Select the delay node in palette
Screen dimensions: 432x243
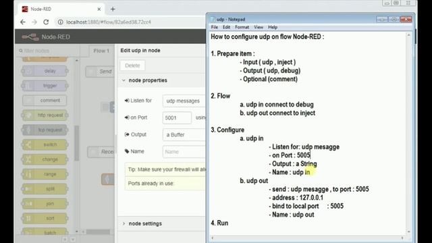click(x=45, y=71)
